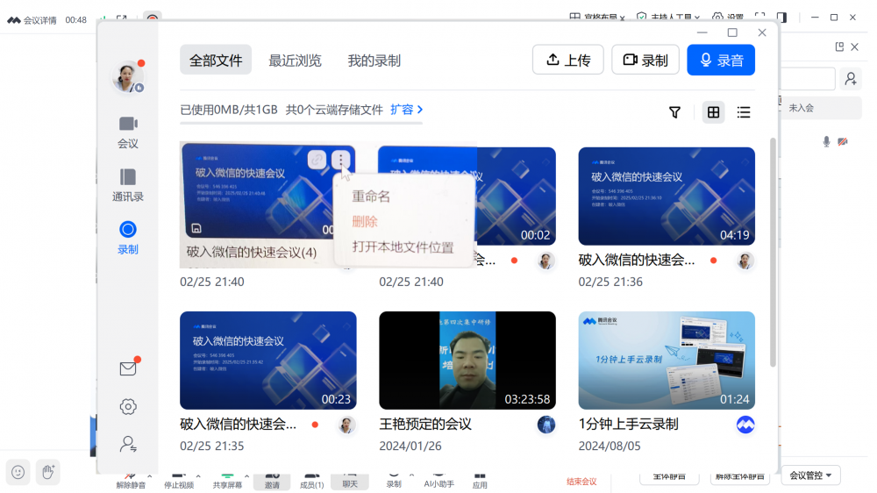Click the raise hand icon in meeting window
The width and height of the screenshot is (877, 493).
coord(48,472)
